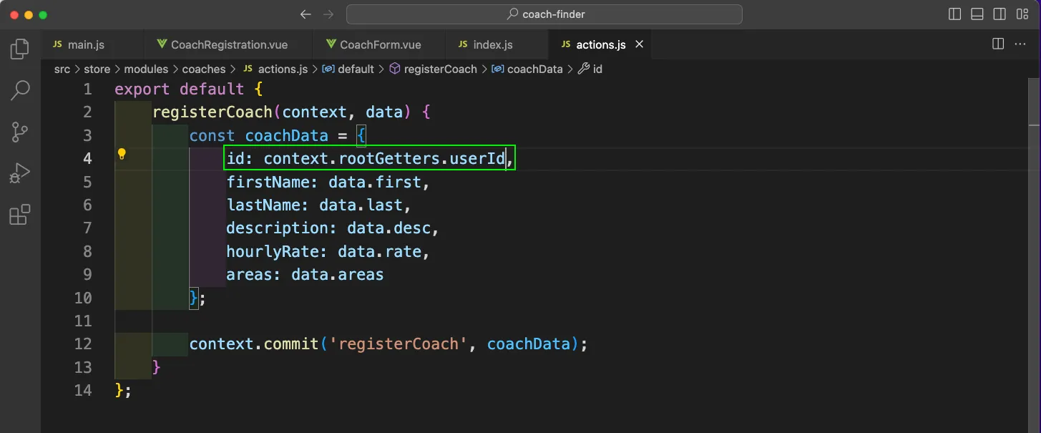The width and height of the screenshot is (1041, 433).
Task: Click 'const coachData = {' text
Action: [x=278, y=136]
